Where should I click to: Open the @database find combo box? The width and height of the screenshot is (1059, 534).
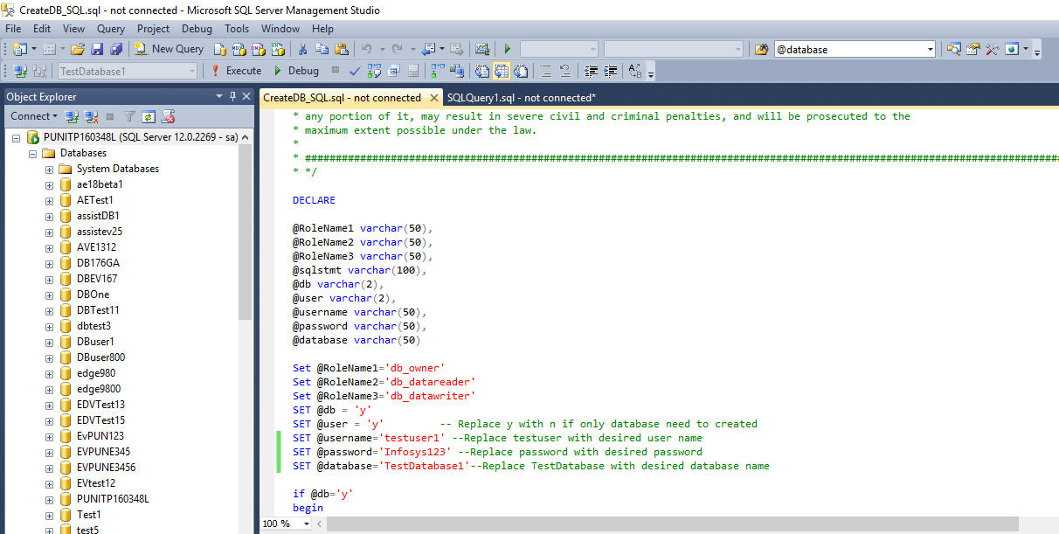(x=854, y=50)
